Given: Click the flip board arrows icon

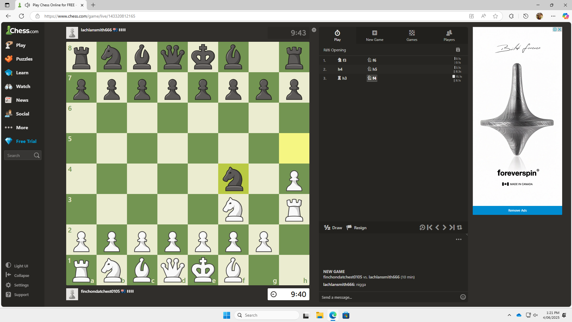Looking at the screenshot, I should (460, 227).
